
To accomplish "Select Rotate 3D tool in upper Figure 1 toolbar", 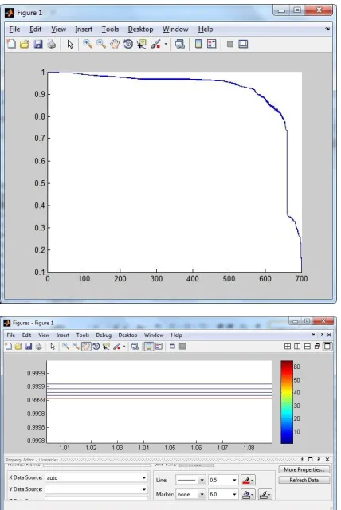I will click(x=128, y=44).
